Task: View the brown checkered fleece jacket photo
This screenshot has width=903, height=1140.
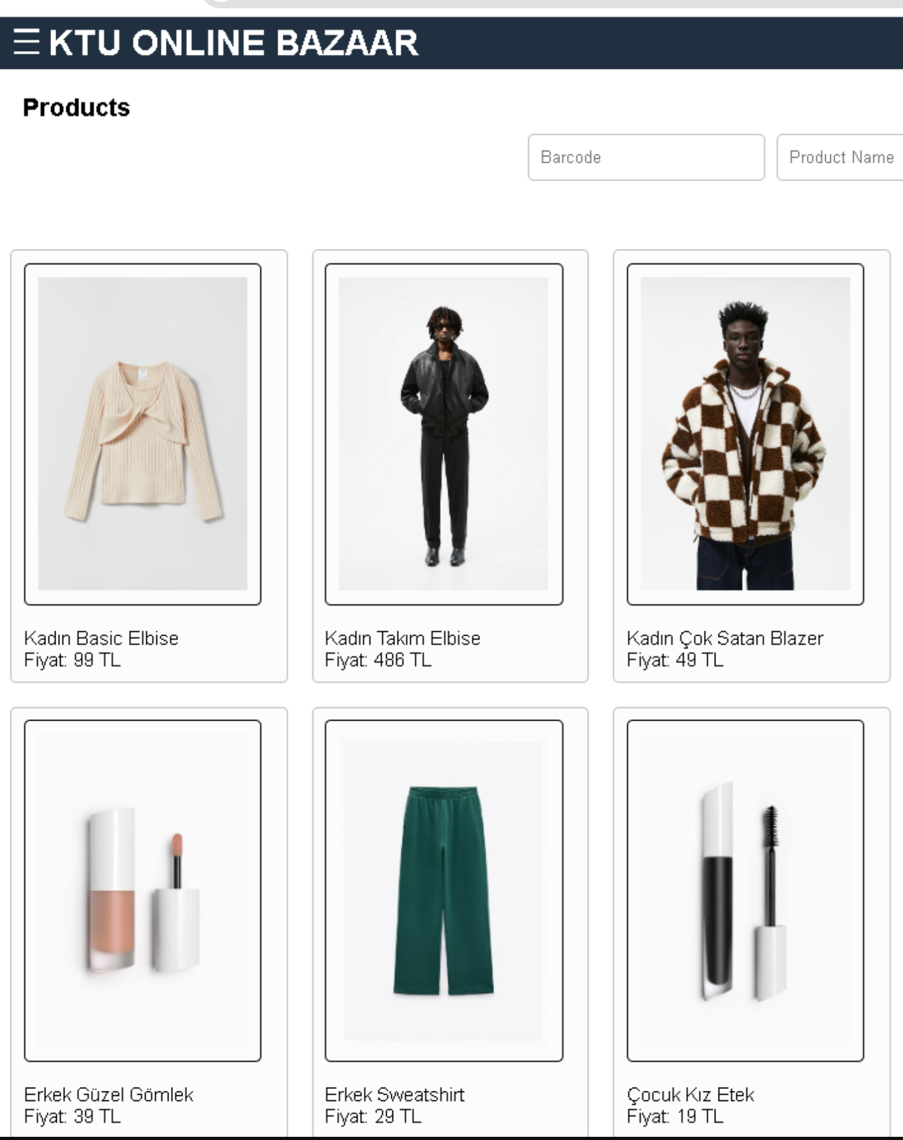Action: coord(745,433)
